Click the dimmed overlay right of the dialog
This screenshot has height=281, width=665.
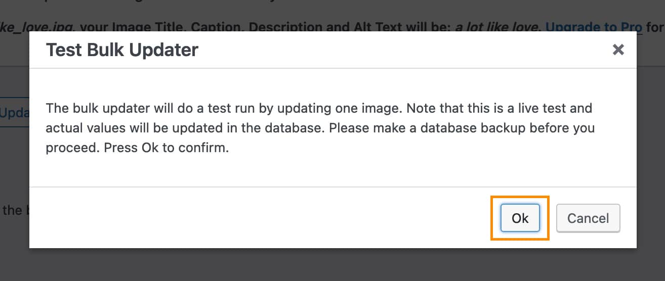[x=651, y=152]
